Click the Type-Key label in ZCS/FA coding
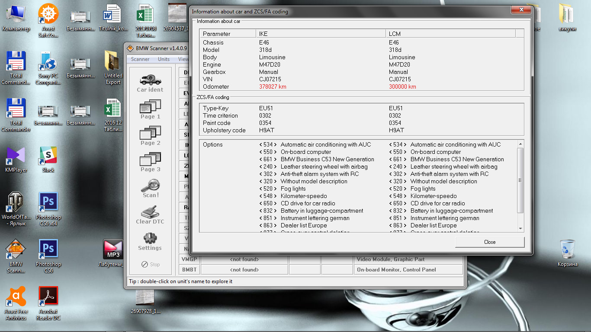 215,109
